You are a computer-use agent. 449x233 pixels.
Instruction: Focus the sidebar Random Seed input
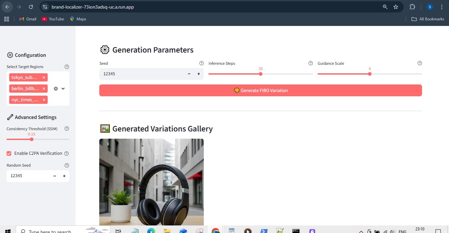[28, 176]
